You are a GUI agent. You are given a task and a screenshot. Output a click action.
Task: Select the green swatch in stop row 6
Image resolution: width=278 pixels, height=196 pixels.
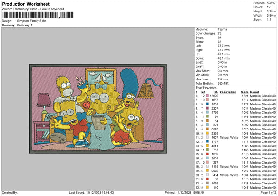click(x=208, y=116)
